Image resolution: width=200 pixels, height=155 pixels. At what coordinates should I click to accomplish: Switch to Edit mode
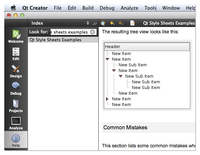coord(16,54)
